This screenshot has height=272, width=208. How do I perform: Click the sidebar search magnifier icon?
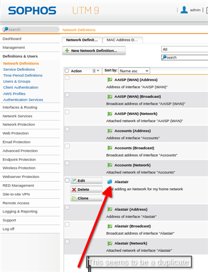coord(6,29)
